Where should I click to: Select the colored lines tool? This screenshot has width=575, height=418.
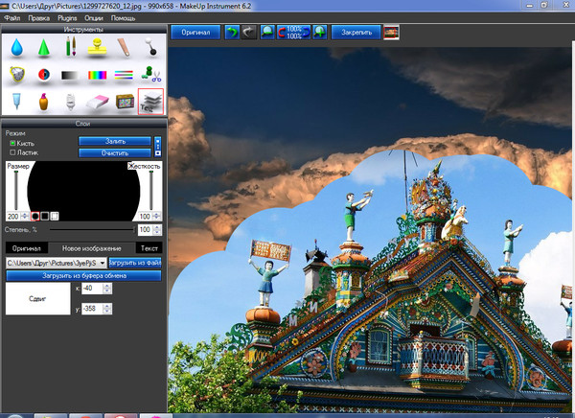point(124,75)
